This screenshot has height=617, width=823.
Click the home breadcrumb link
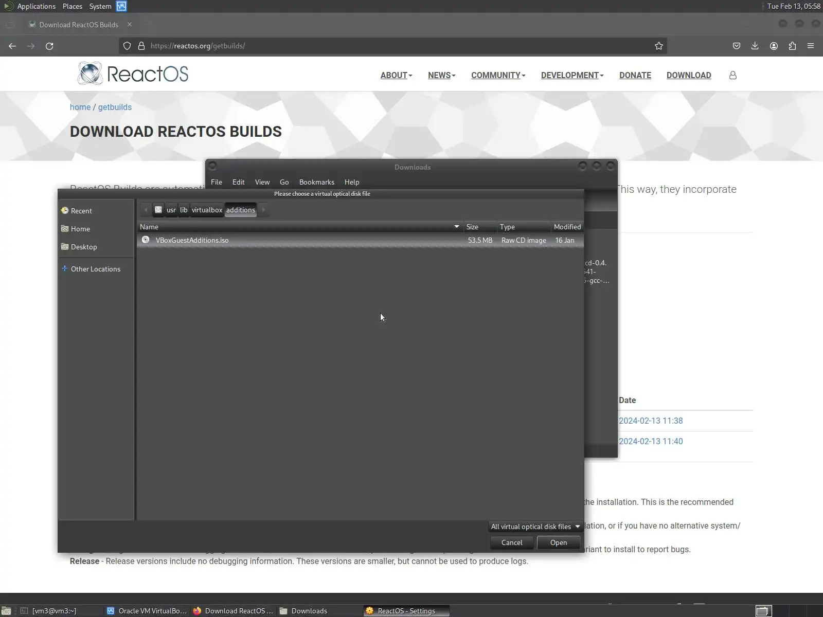coord(80,107)
